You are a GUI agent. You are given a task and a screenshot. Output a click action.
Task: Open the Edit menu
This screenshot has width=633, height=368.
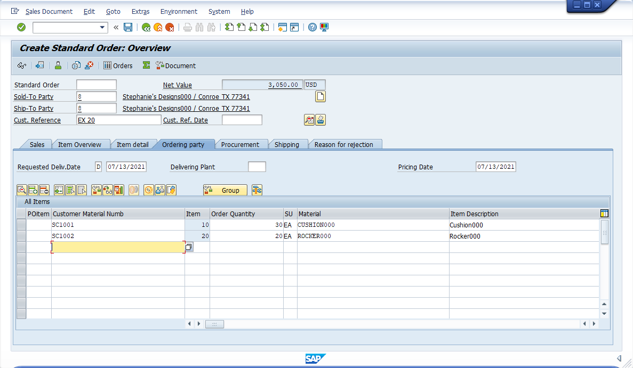(x=89, y=12)
